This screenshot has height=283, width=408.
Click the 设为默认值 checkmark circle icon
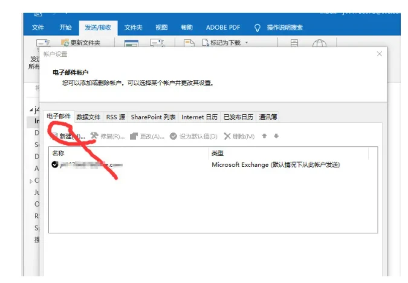pos(173,136)
